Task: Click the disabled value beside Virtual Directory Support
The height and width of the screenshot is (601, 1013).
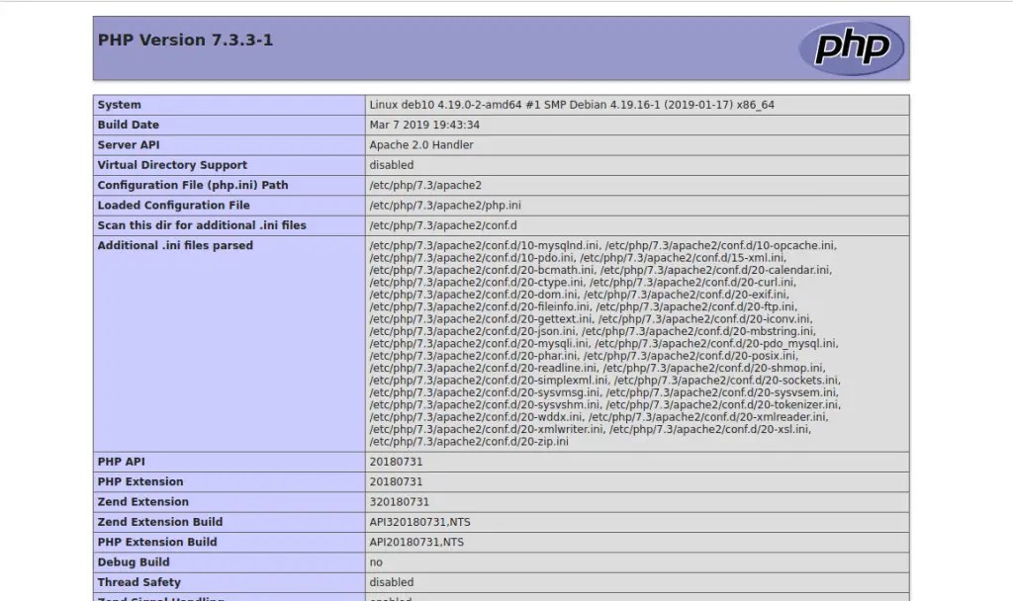Action: pos(391,165)
